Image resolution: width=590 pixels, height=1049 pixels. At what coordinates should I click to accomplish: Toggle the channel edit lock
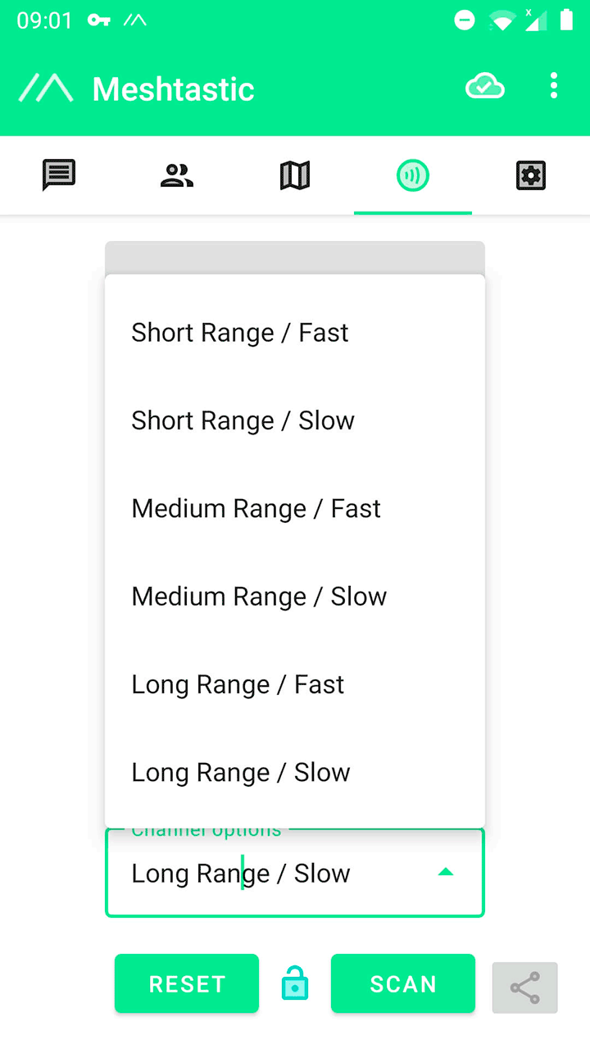pos(295,983)
